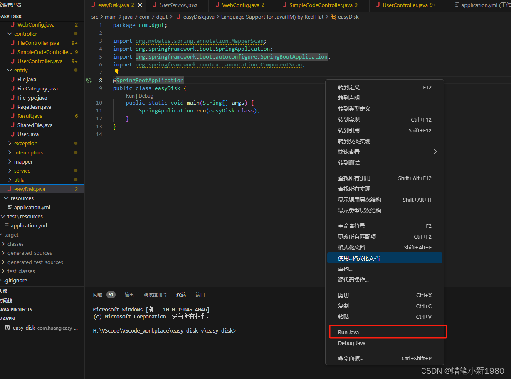Switch to the 输出 panel tab
The width and height of the screenshot is (511, 379).
129,295
